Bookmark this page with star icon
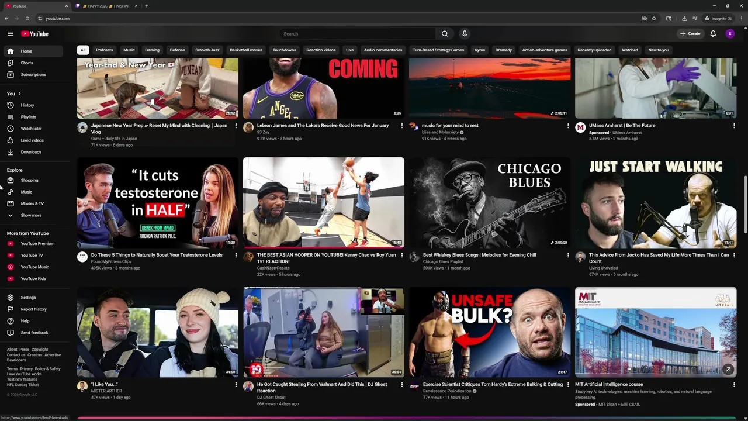The height and width of the screenshot is (421, 748). pos(654,18)
